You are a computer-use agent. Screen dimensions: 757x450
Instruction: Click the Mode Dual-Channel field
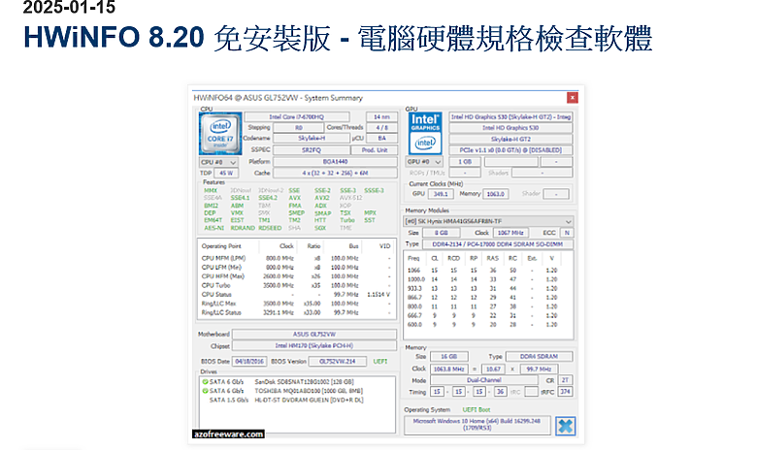[483, 380]
